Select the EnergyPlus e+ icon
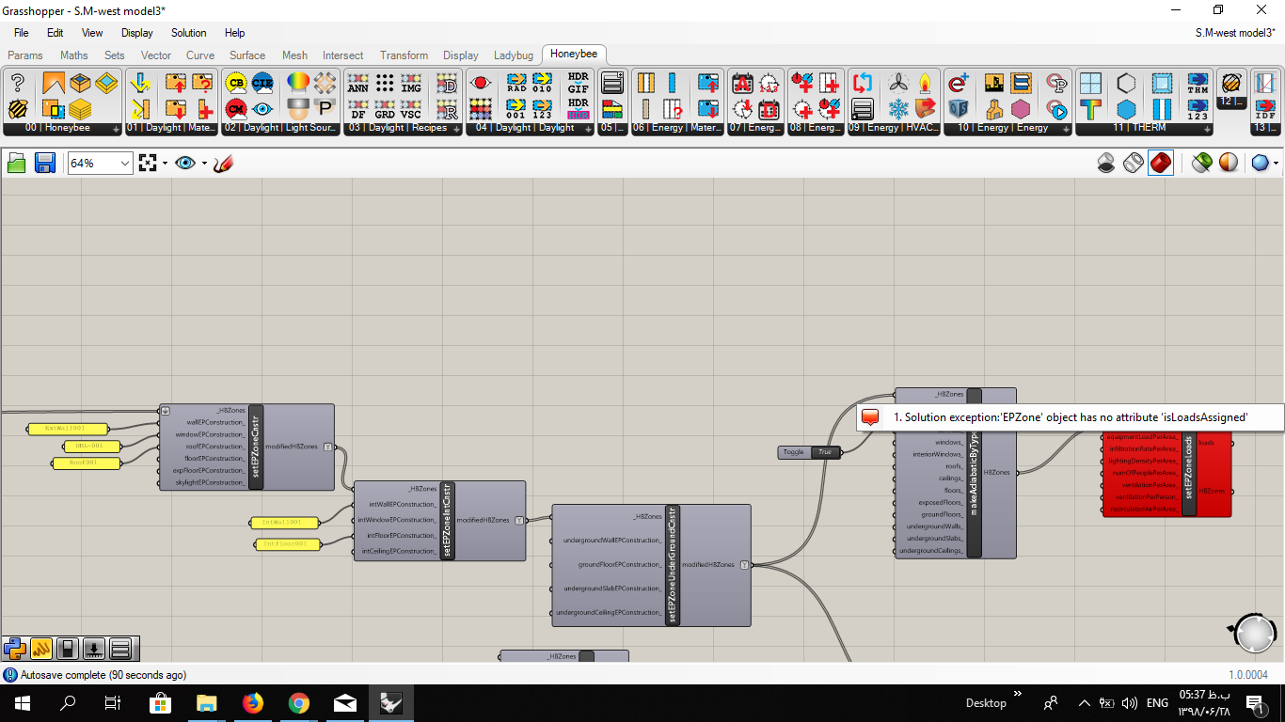The width and height of the screenshot is (1285, 722). 959,83
